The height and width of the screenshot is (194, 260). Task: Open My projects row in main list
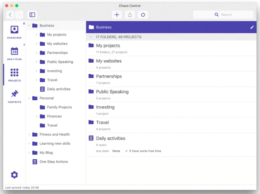pyautogui.click(x=171, y=48)
